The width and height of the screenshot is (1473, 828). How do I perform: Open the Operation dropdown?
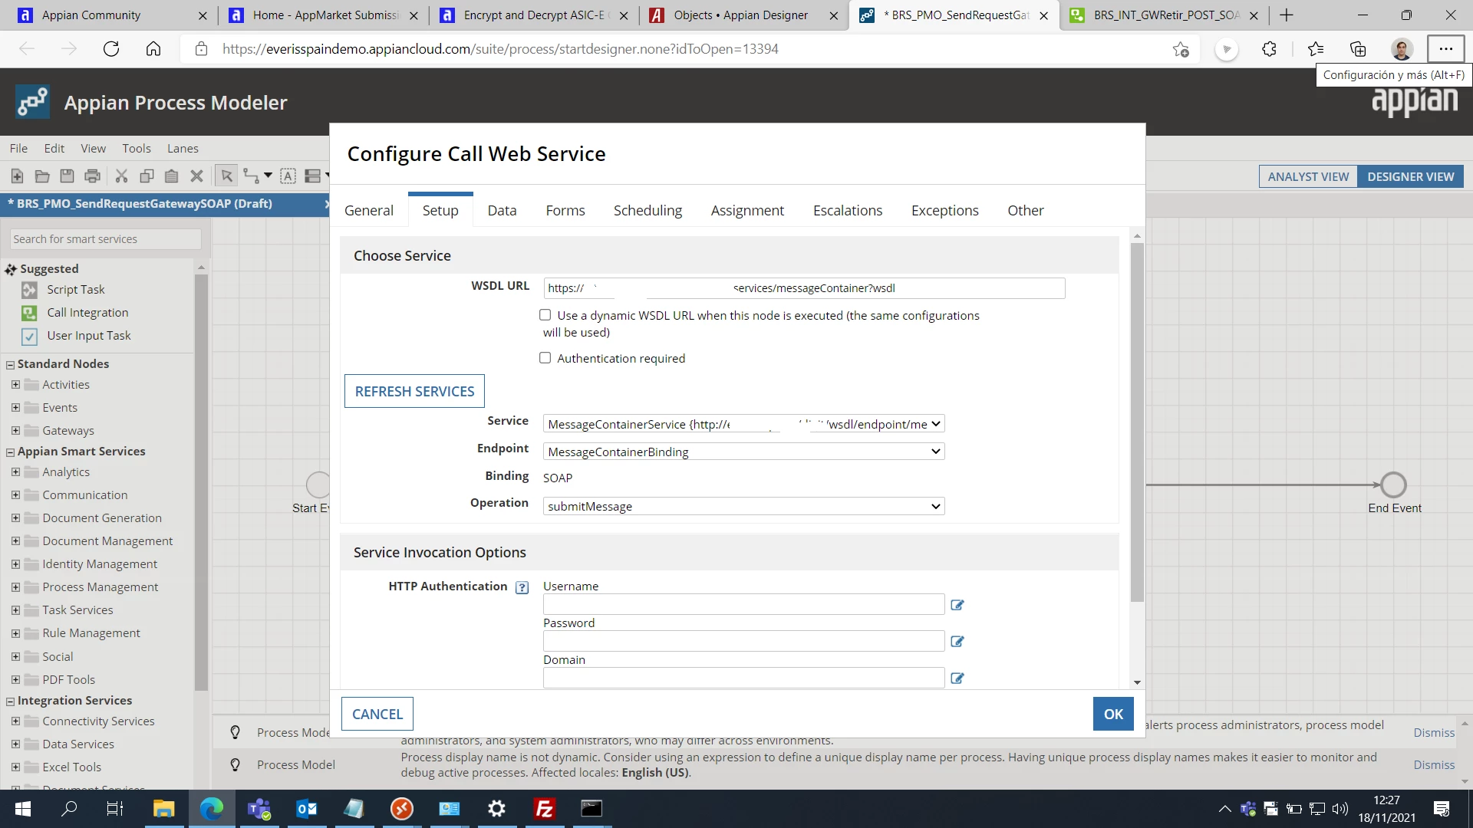pos(743,506)
